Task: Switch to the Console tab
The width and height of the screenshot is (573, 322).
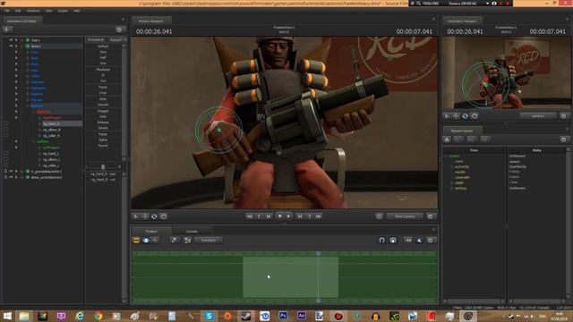Action: [192, 232]
